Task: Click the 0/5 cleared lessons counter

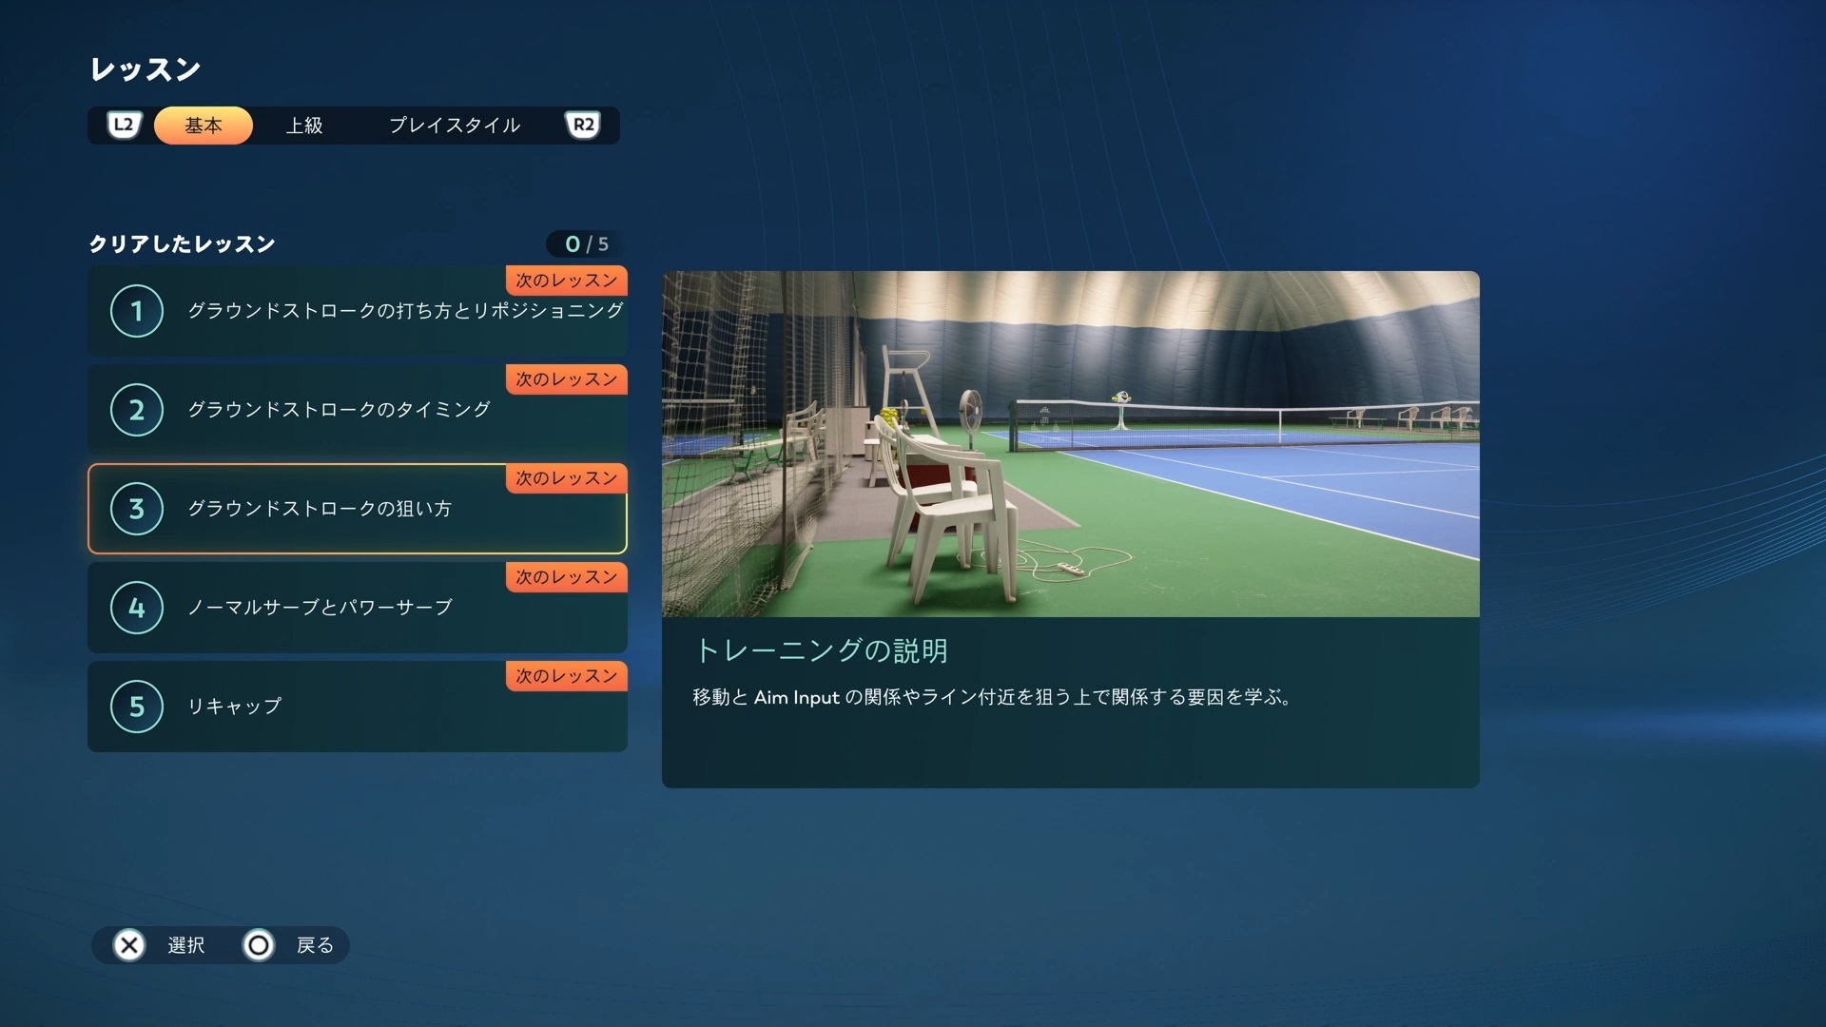Action: pos(586,244)
